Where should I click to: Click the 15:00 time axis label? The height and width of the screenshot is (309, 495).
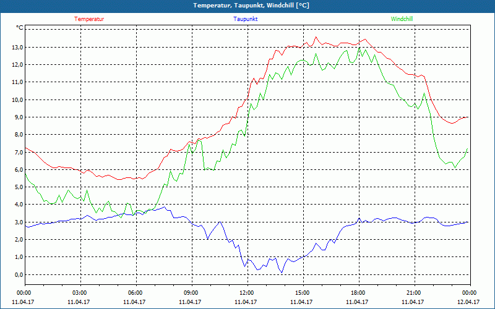302,293
